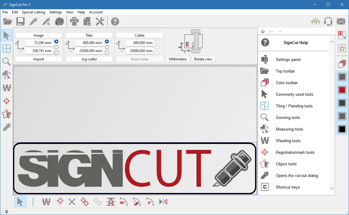This screenshot has height=215, width=349.
Task: Click the 3D cube toolbar icon
Action: point(59,22)
